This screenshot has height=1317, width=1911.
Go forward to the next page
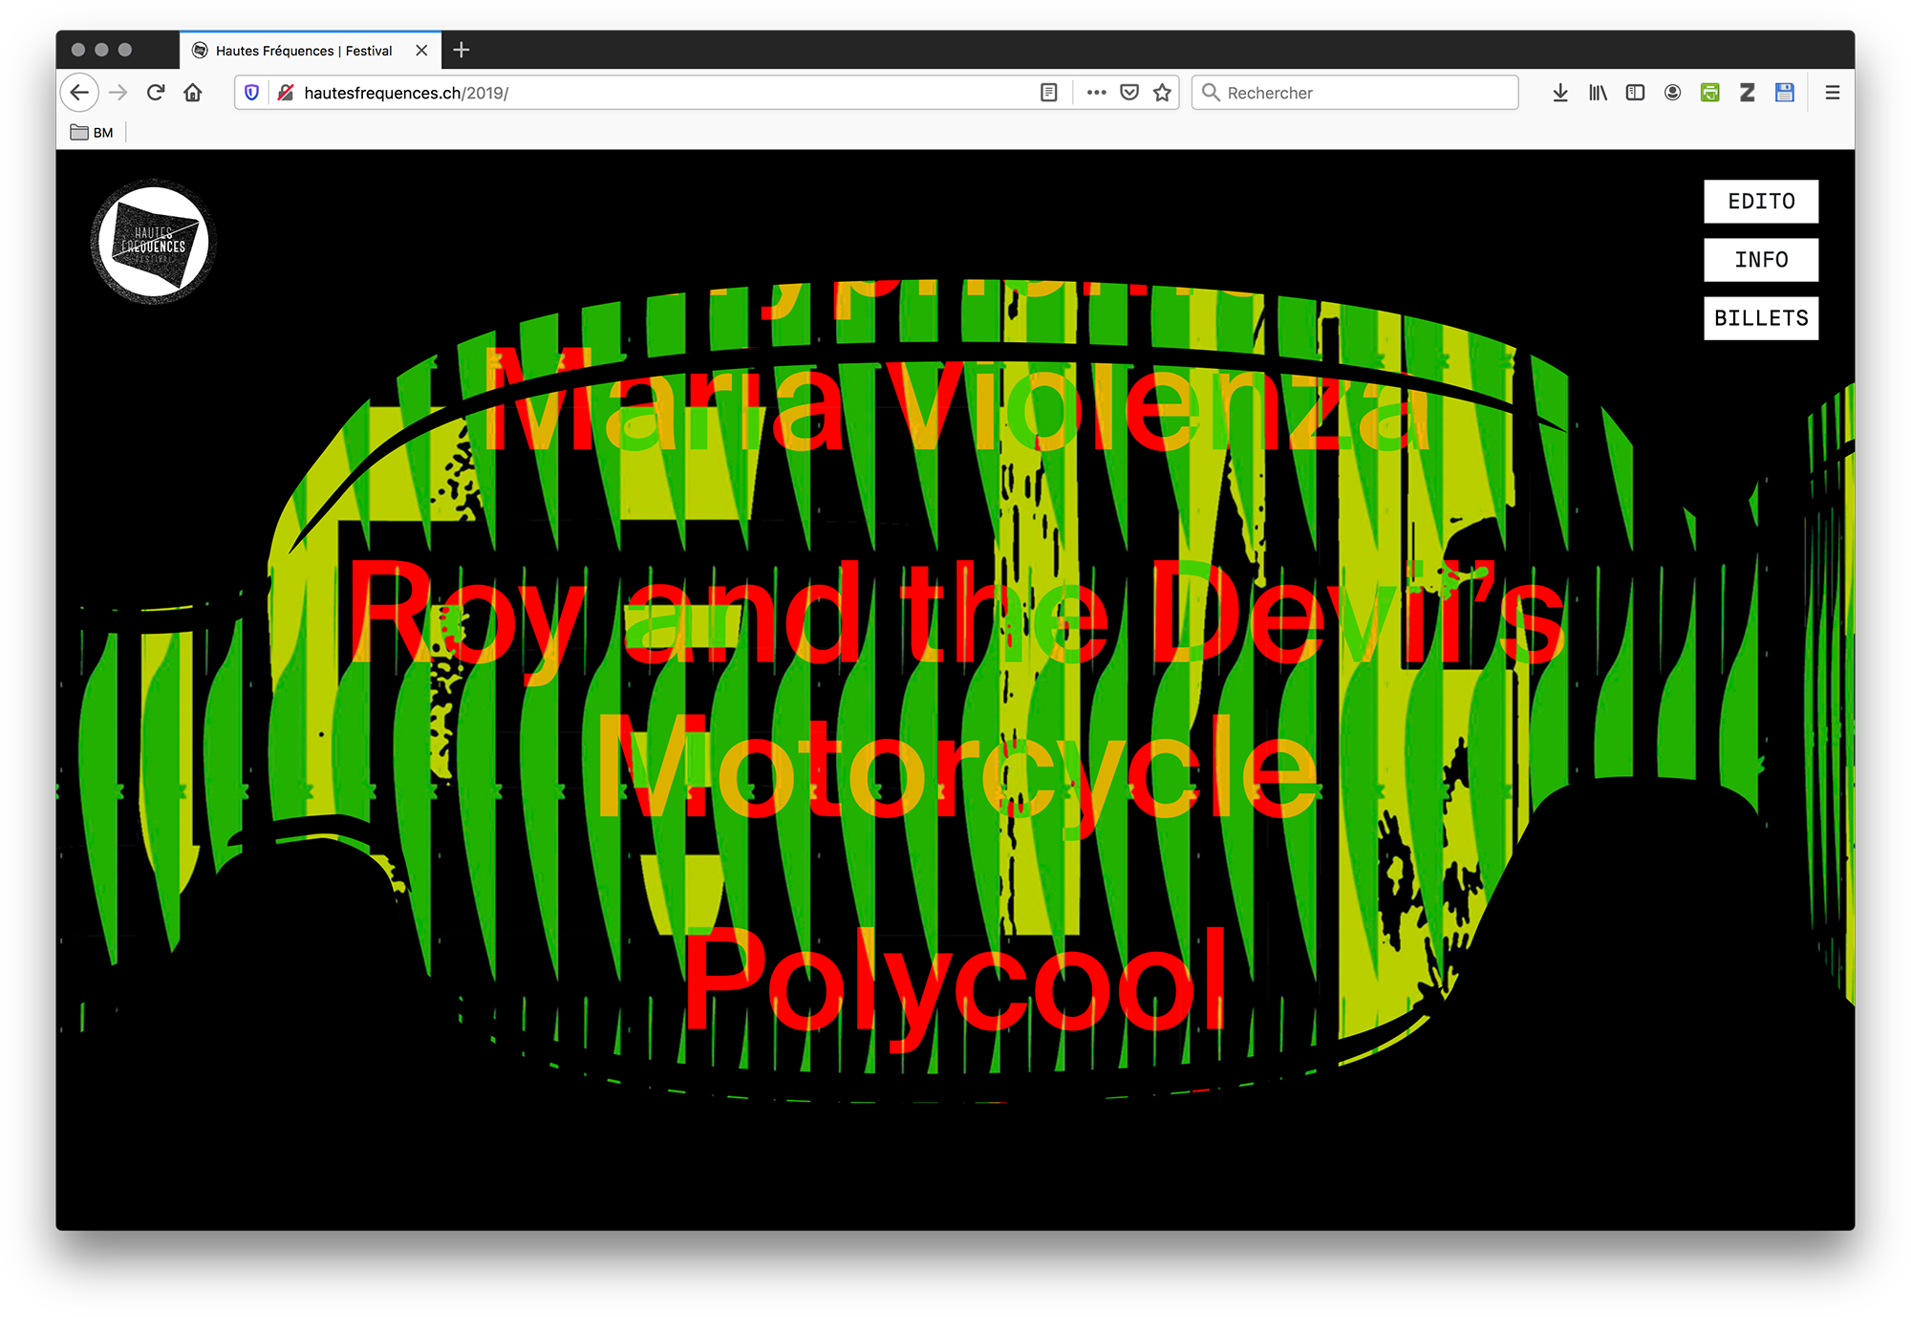118,93
